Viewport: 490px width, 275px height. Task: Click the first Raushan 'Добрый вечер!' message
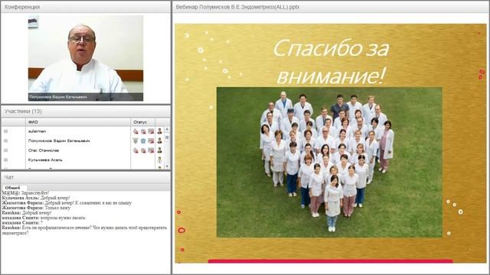[x=27, y=213]
